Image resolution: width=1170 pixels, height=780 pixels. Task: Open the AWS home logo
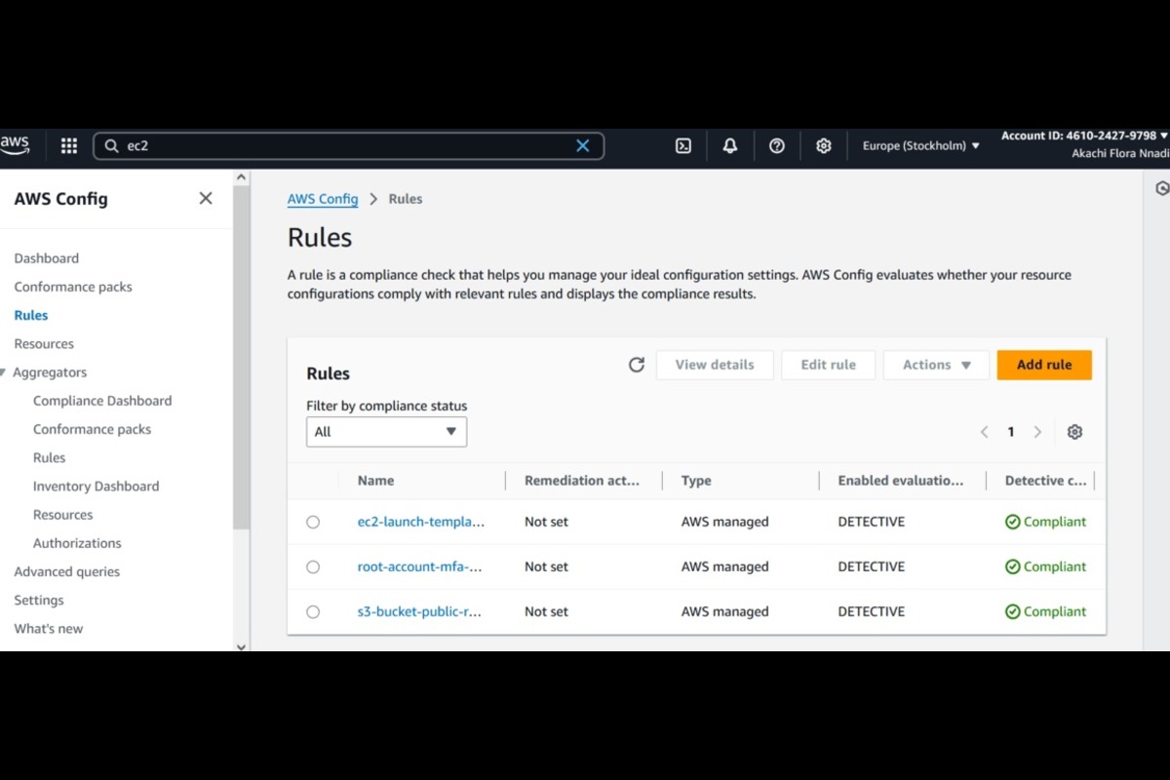click(x=15, y=145)
